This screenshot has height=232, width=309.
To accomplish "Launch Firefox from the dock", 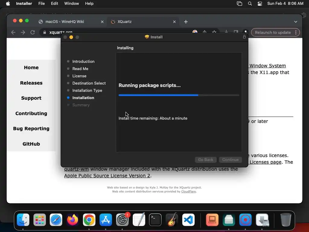I will click(72, 220).
